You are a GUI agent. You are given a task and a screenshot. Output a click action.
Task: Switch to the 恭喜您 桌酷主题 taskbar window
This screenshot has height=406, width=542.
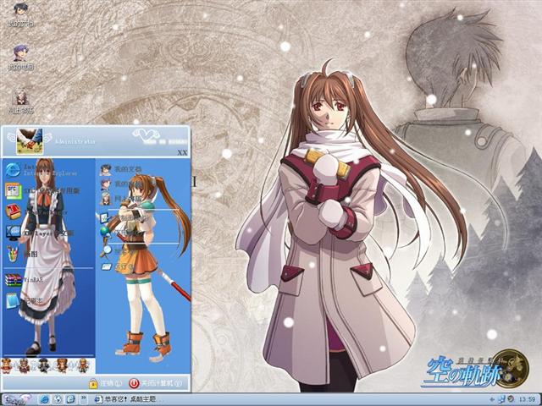click(x=125, y=399)
